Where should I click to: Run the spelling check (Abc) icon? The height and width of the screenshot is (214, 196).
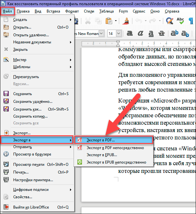(x=180, y=22)
